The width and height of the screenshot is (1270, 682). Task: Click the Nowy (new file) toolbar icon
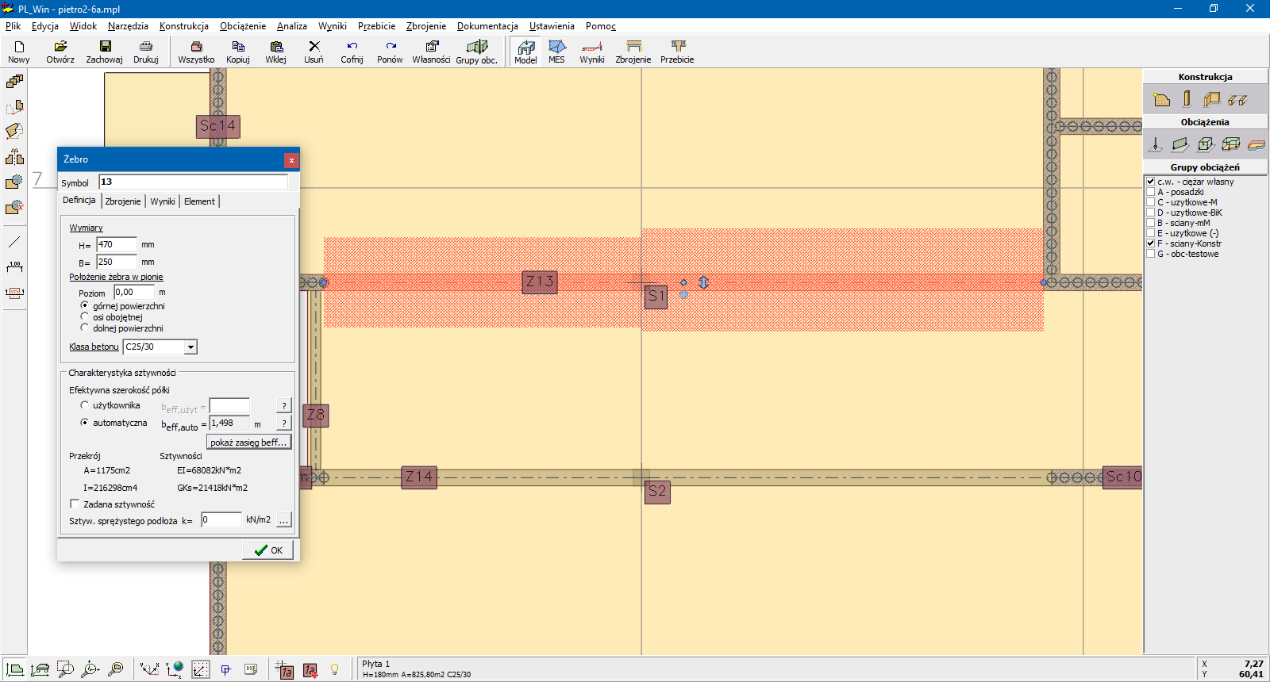[18, 52]
